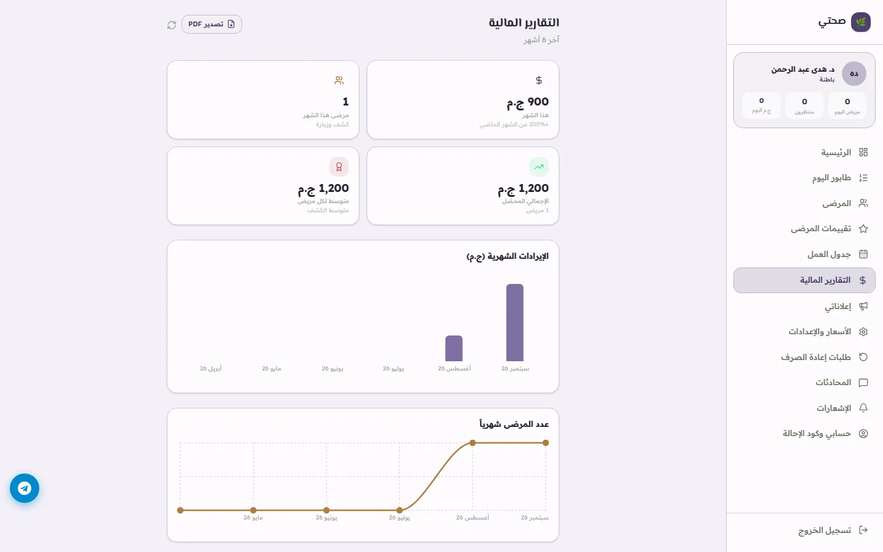Click the آخر 6 أشهر subtitle text

click(x=541, y=40)
